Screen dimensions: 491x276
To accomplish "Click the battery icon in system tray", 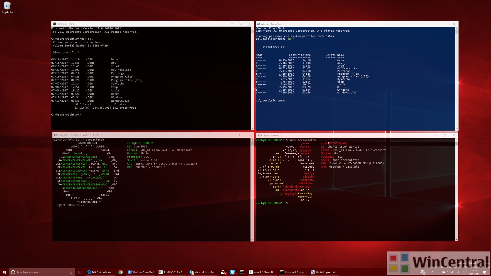I will 444,272.
